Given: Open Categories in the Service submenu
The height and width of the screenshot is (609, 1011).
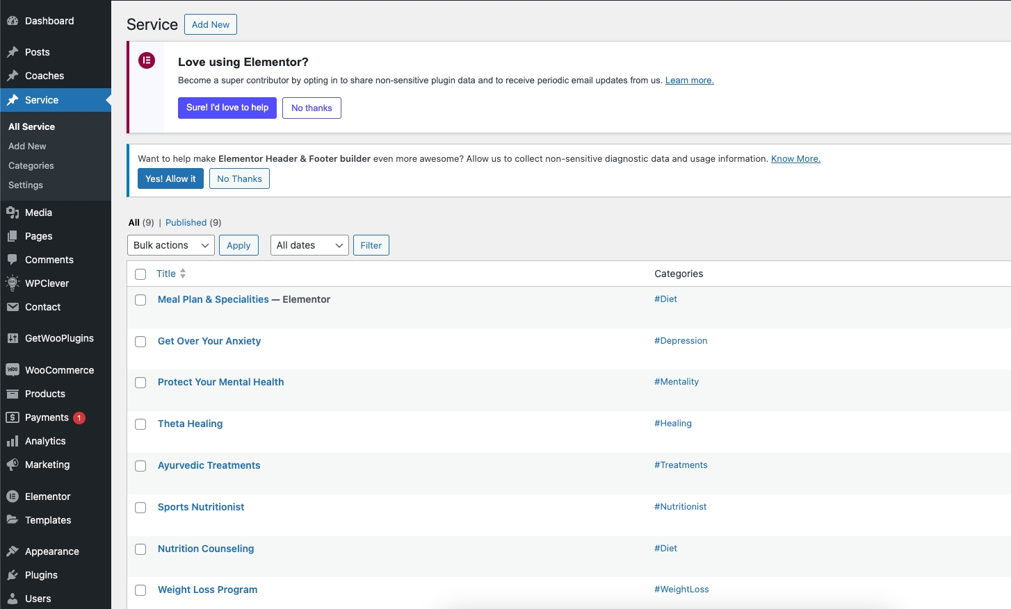Looking at the screenshot, I should click(31, 166).
